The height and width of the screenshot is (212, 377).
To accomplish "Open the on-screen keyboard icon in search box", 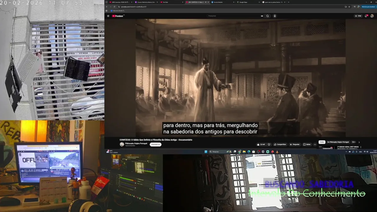I will coord(262,16).
